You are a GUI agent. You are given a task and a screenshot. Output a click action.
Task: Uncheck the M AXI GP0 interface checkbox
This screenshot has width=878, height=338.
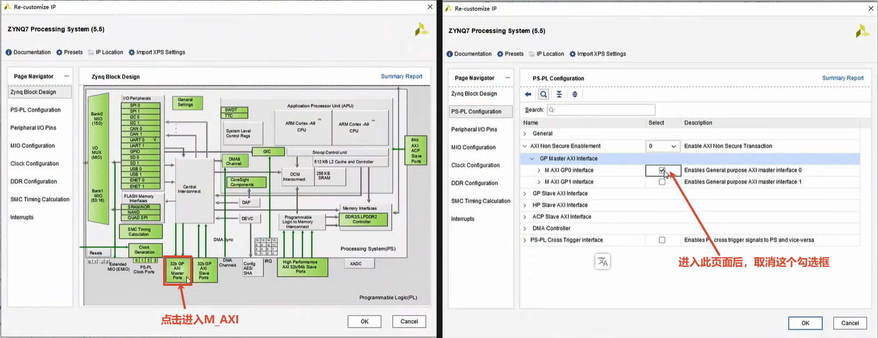pyautogui.click(x=662, y=170)
